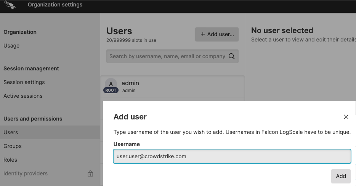Select Users in the sidebar
The image size is (356, 186).
pyautogui.click(x=11, y=132)
